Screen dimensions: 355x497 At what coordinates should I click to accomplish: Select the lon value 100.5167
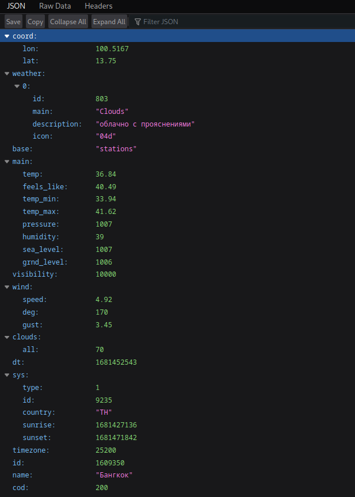click(112, 49)
